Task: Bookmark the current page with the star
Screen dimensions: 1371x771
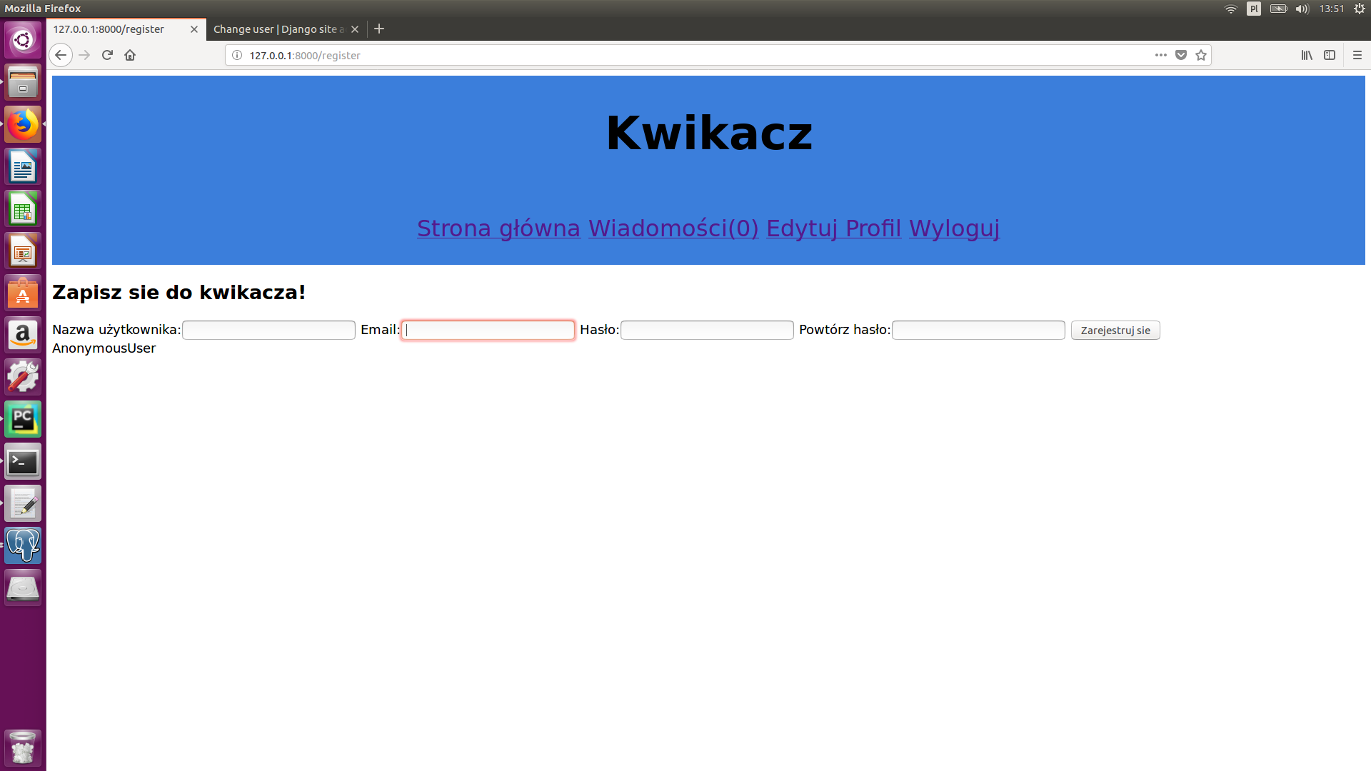Action: tap(1202, 55)
